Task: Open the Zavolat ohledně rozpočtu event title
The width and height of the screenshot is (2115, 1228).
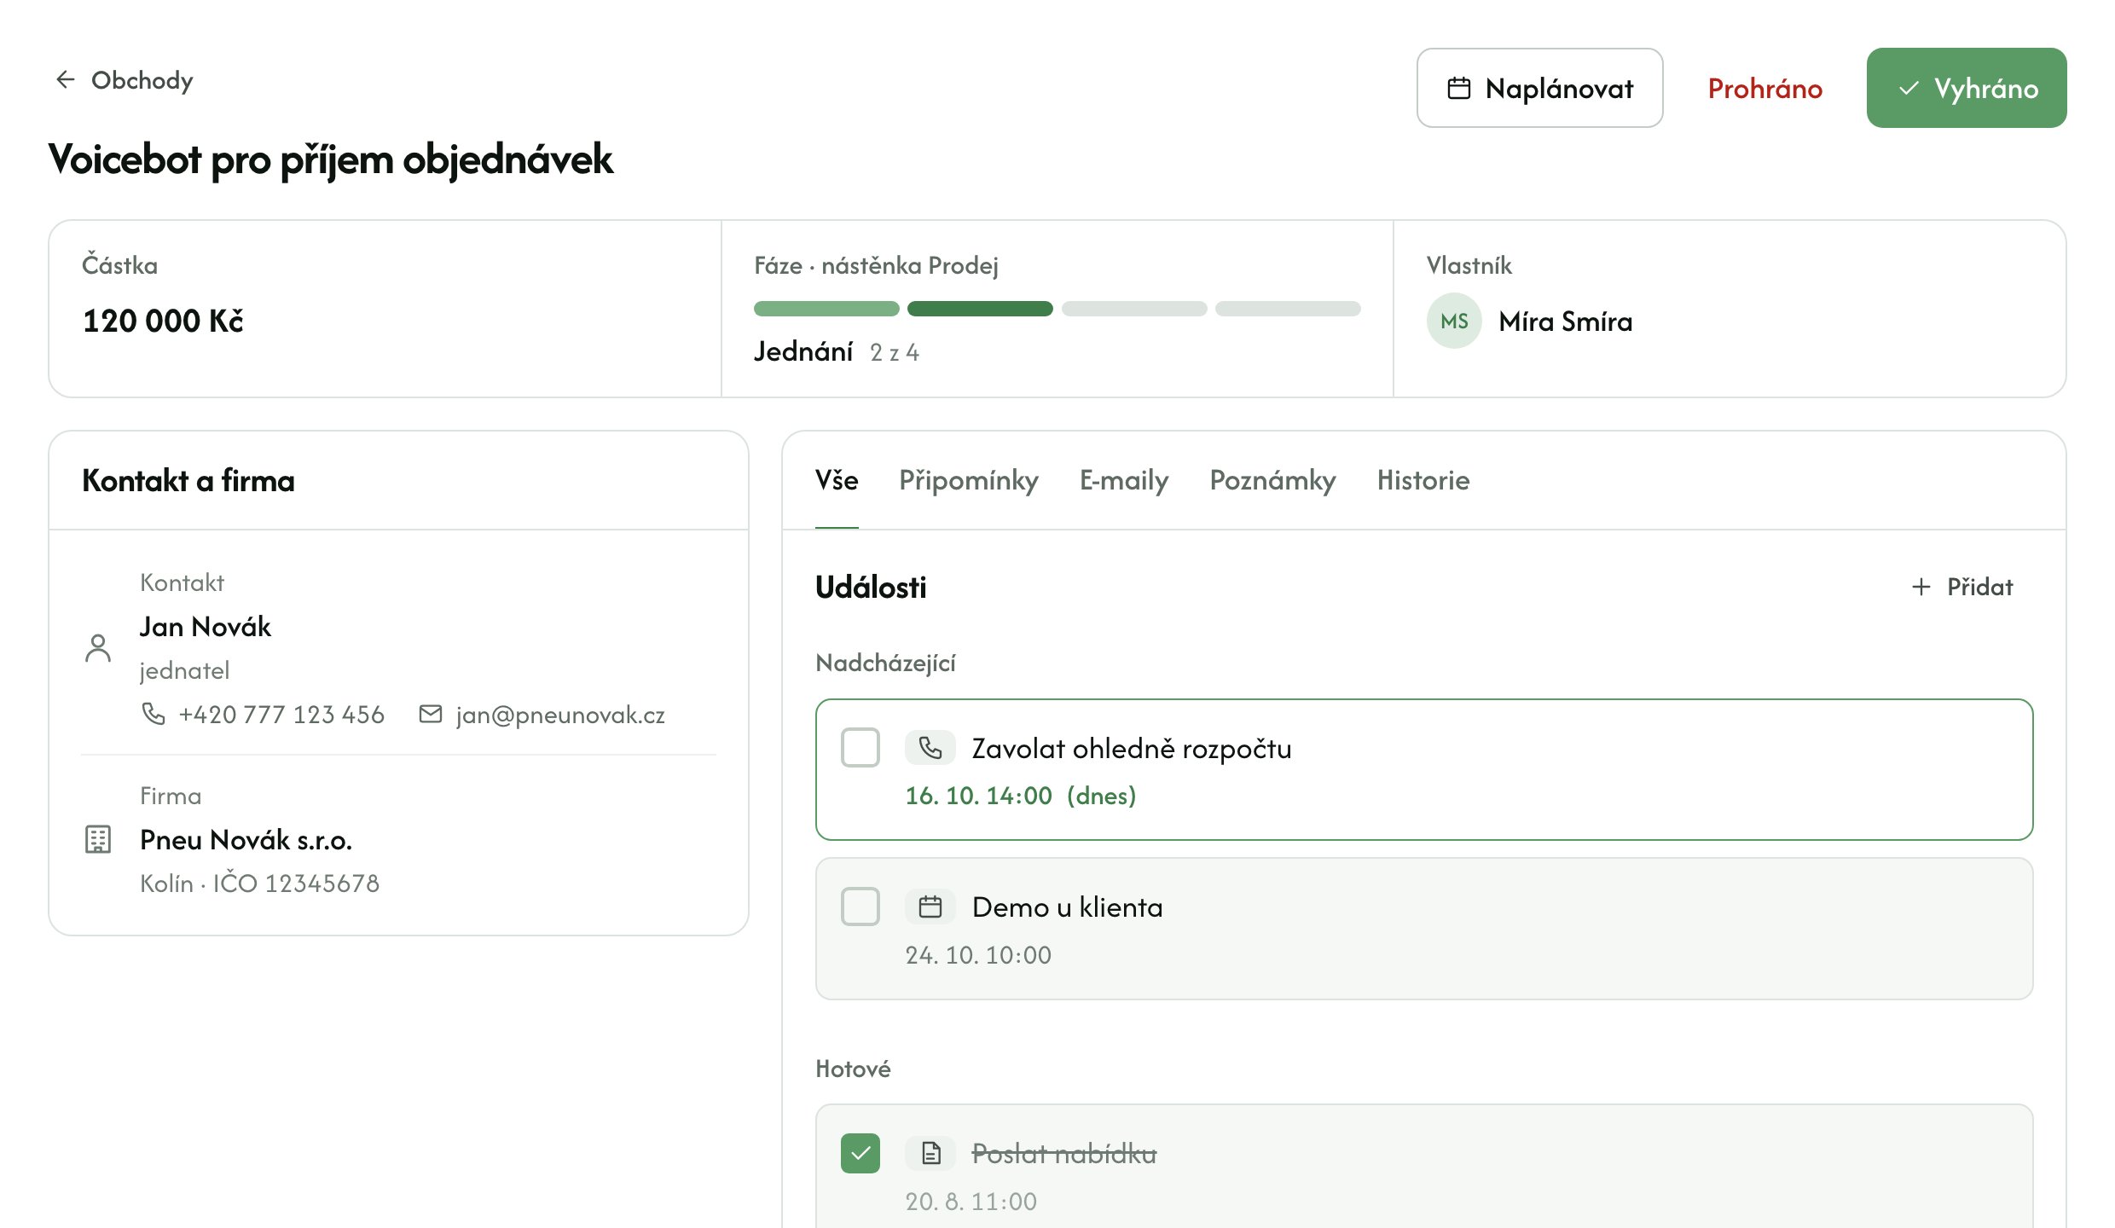Action: pos(1132,749)
